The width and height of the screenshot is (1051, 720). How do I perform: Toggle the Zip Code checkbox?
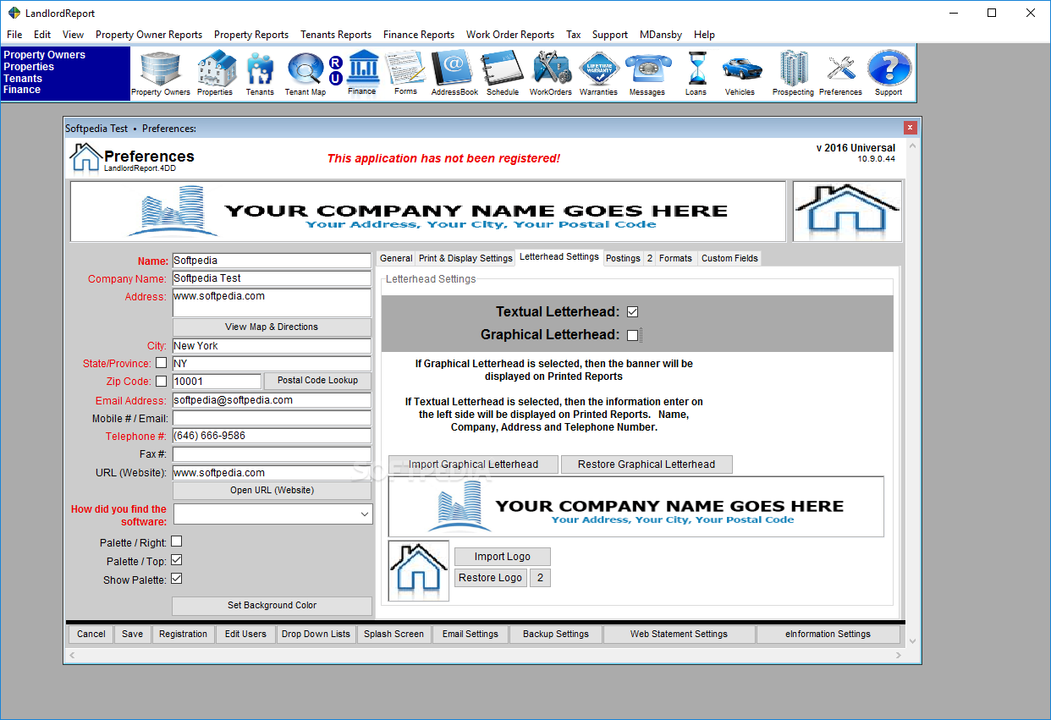[161, 382]
